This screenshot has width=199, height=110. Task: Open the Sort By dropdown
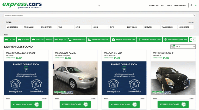(185, 46)
